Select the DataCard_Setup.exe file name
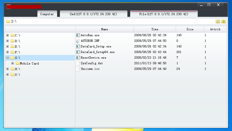The height and width of the screenshot is (131, 232). [96, 47]
